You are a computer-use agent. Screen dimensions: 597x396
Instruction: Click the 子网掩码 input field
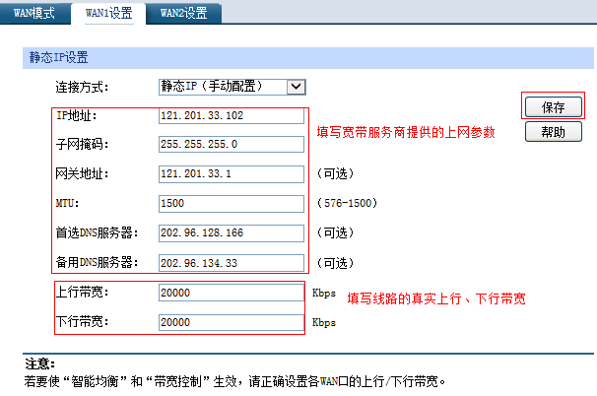[232, 146]
